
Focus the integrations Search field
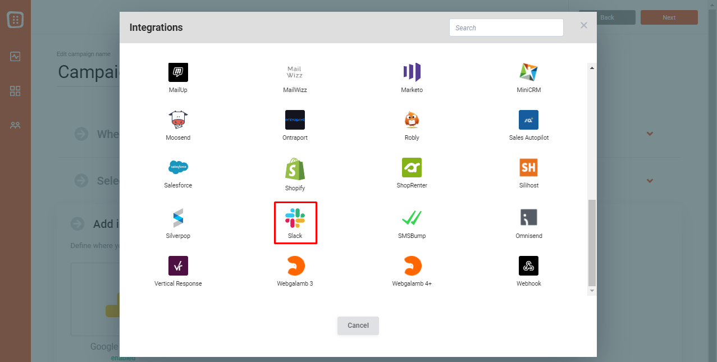tap(506, 28)
